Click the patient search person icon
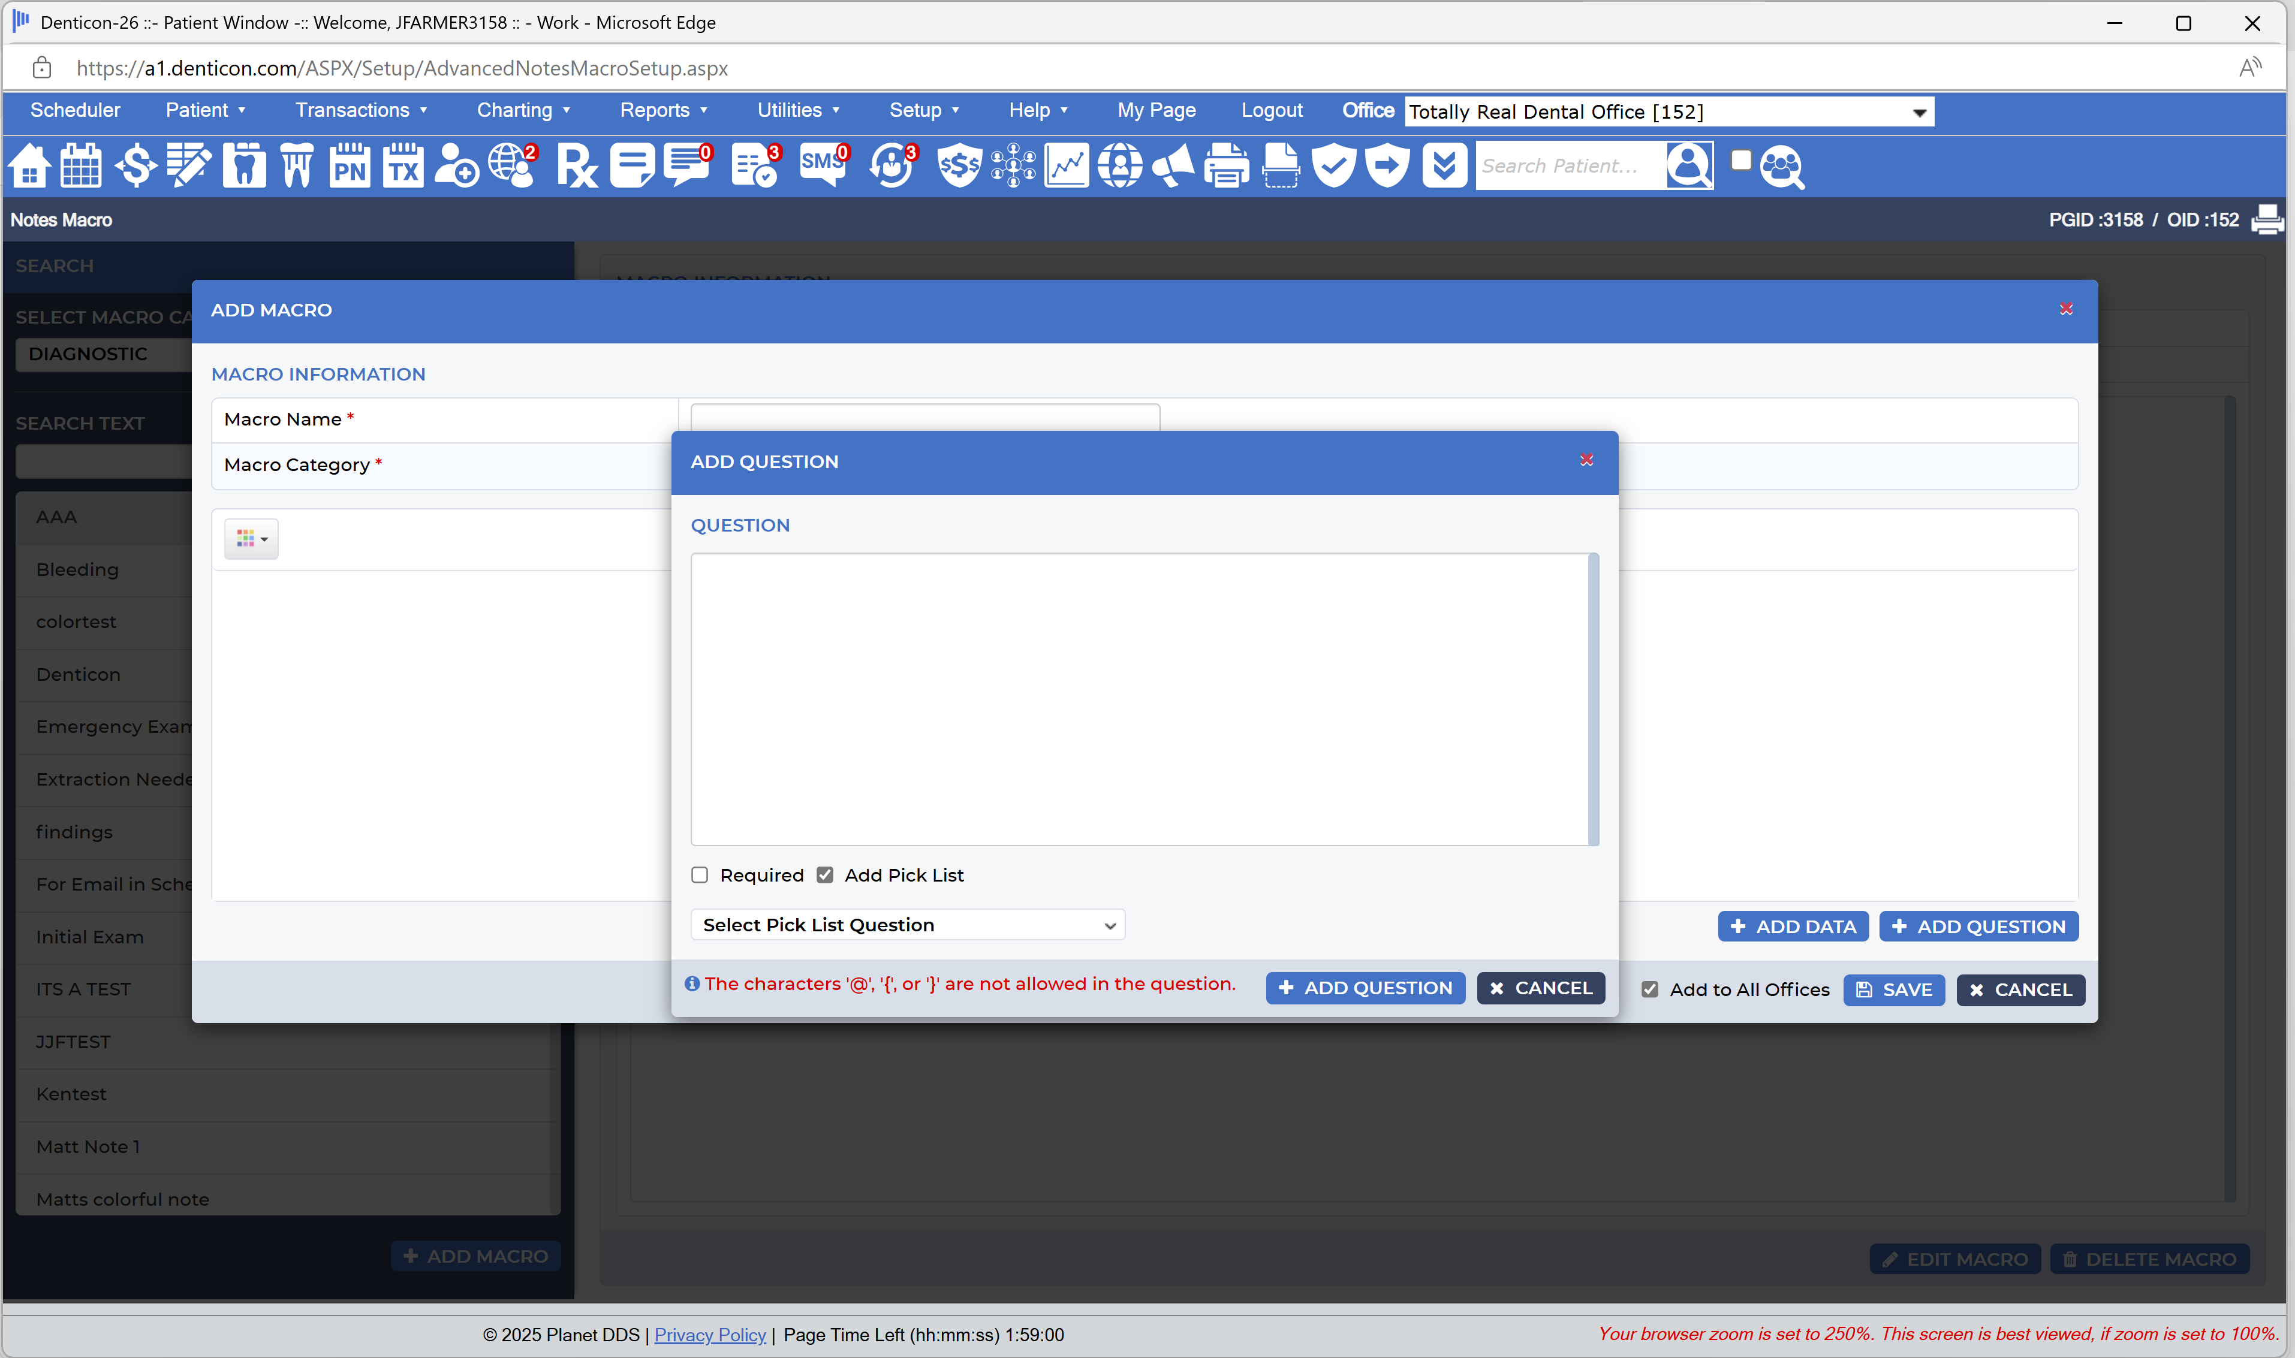 point(1689,165)
